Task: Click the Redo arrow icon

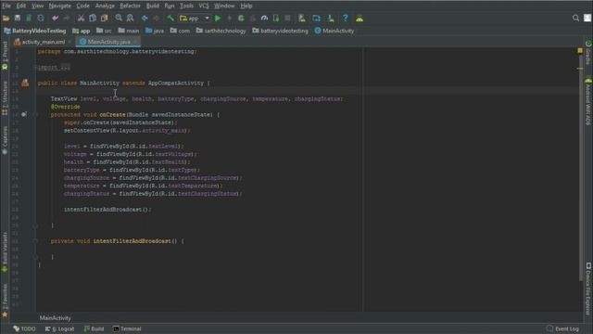Action: click(x=67, y=19)
